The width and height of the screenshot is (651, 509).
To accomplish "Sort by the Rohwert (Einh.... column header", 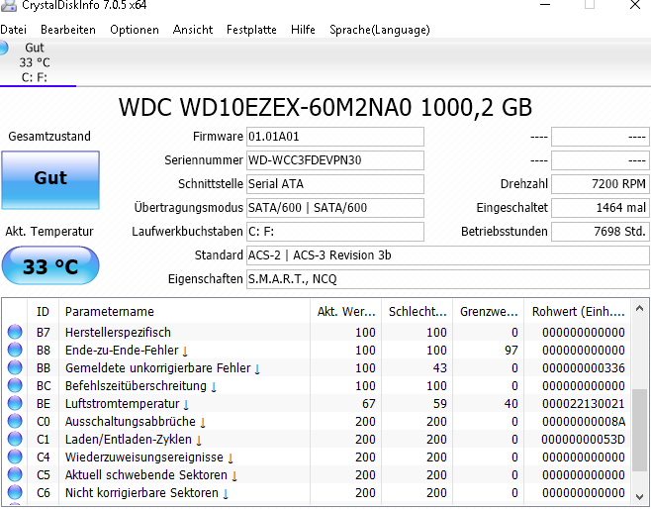I will [578, 312].
